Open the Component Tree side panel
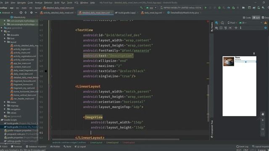Screen dimensions: 269x151 [212, 129]
